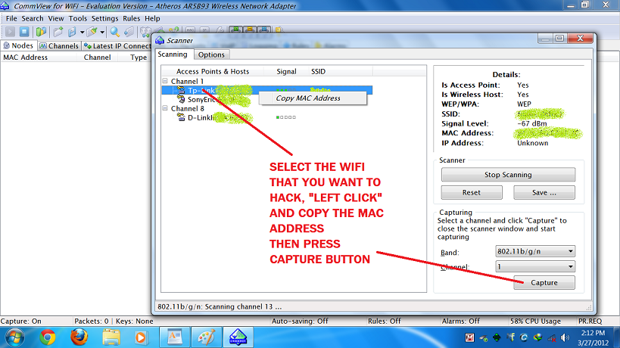Click the Save ... button in Scanner
620x348 pixels.
pos(544,192)
